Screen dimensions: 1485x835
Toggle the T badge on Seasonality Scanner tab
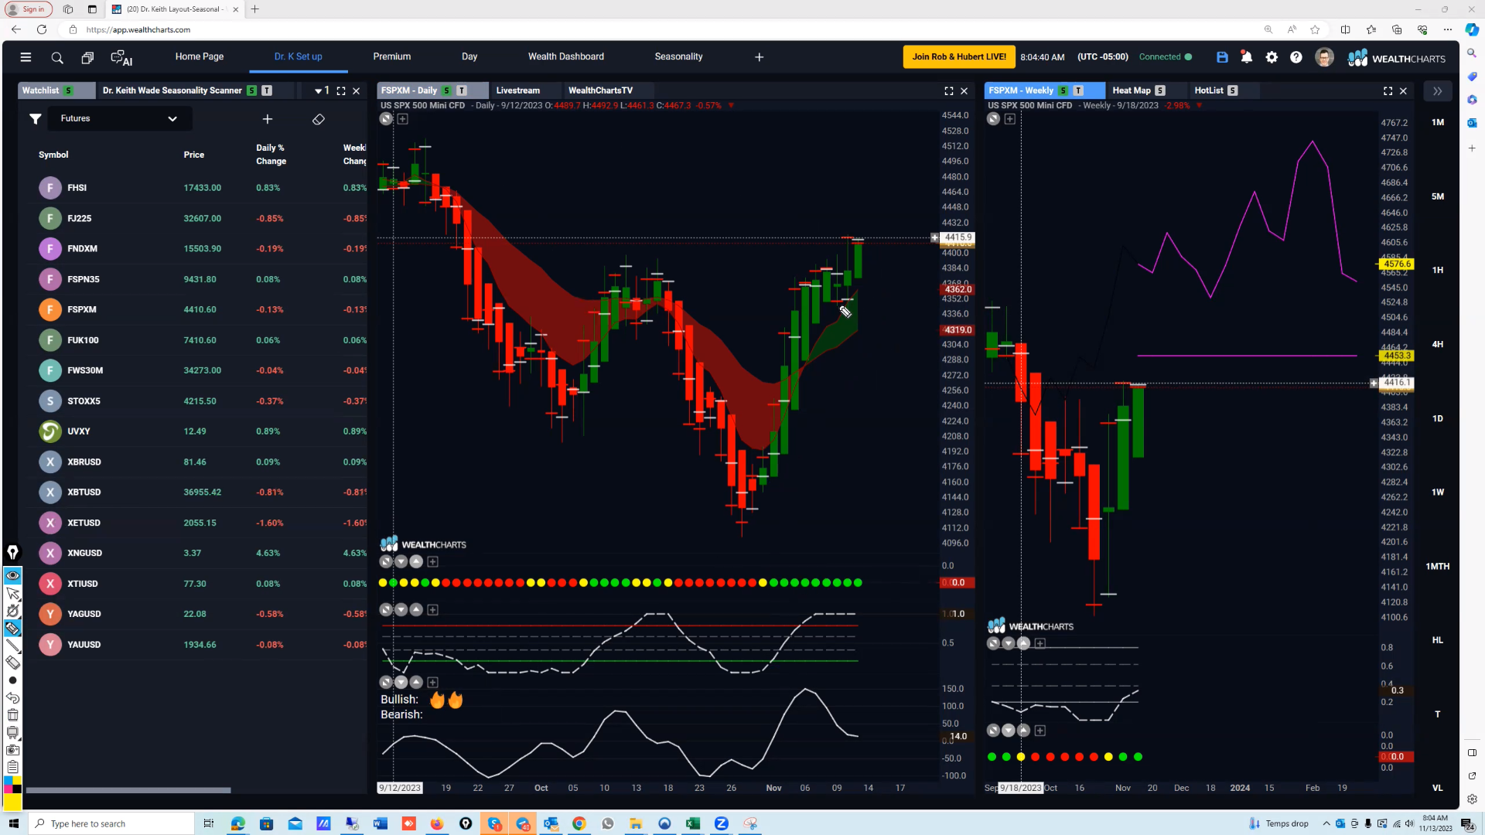tap(267, 90)
